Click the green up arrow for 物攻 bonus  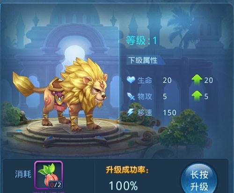pyautogui.click(x=197, y=96)
